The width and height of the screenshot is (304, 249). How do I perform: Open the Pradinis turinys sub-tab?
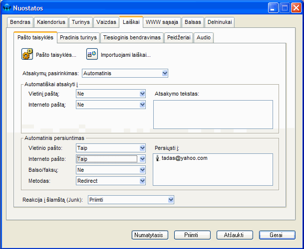pyautogui.click(x=78, y=37)
